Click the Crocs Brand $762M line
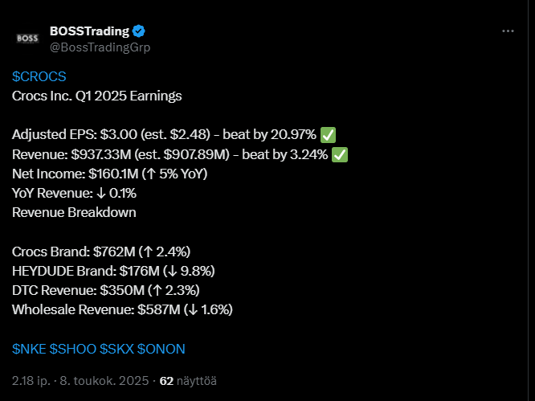 (x=101, y=252)
